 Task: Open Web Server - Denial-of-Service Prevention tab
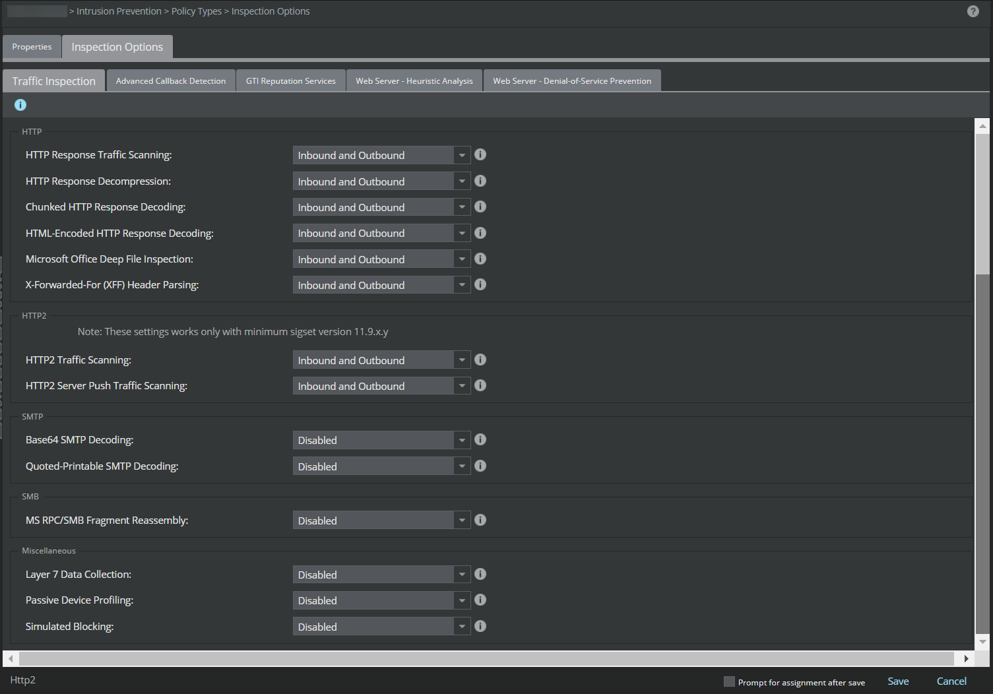click(x=572, y=80)
